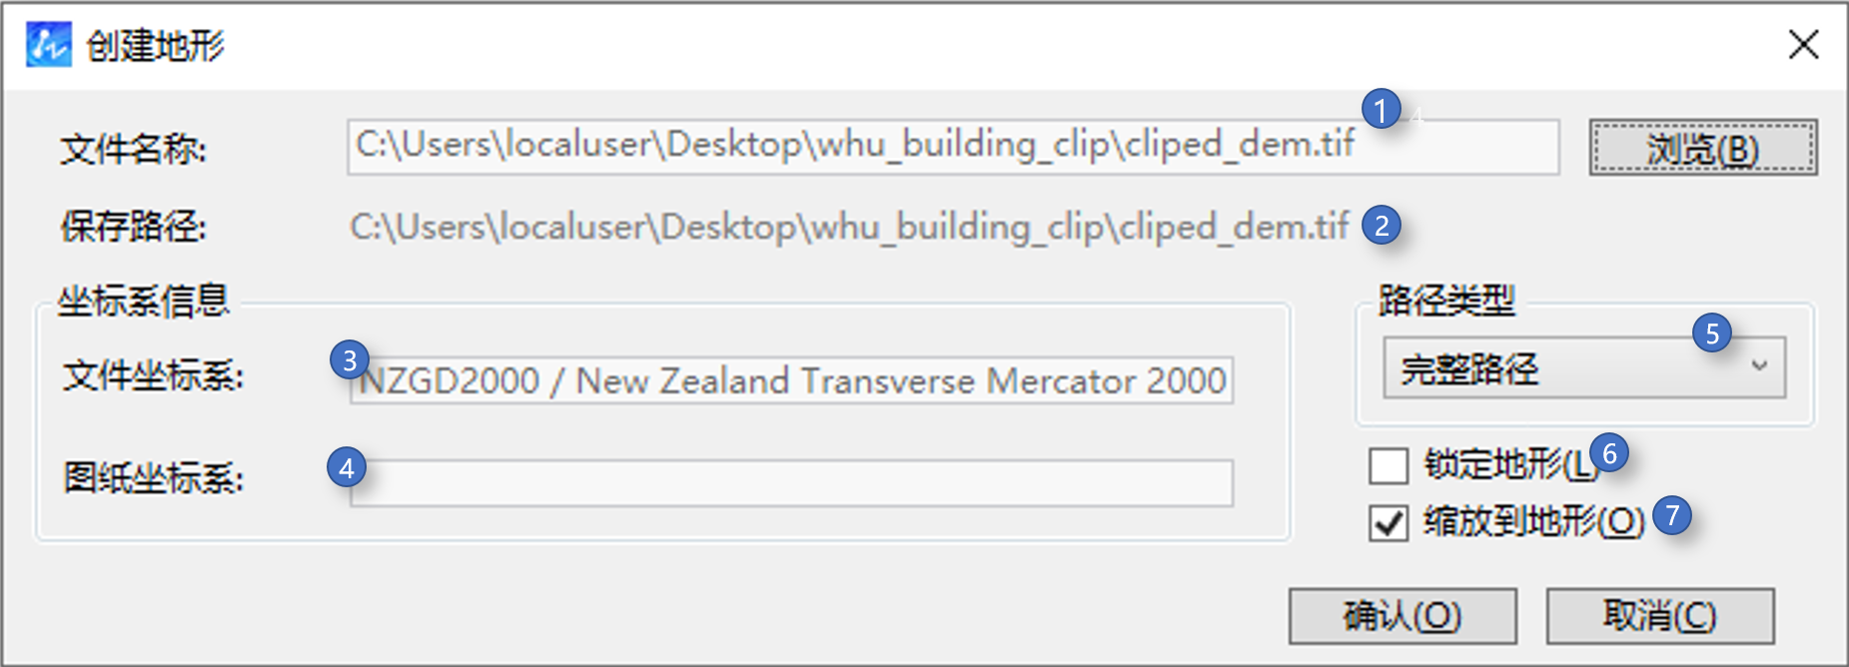Enable the 锁定地形(L) checkbox
The height and width of the screenshot is (667, 1849).
1388,465
